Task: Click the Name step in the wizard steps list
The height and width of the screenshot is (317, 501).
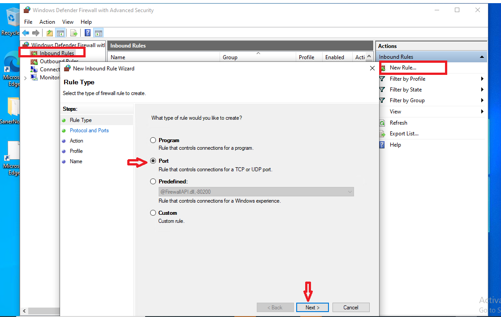Action: tap(76, 161)
